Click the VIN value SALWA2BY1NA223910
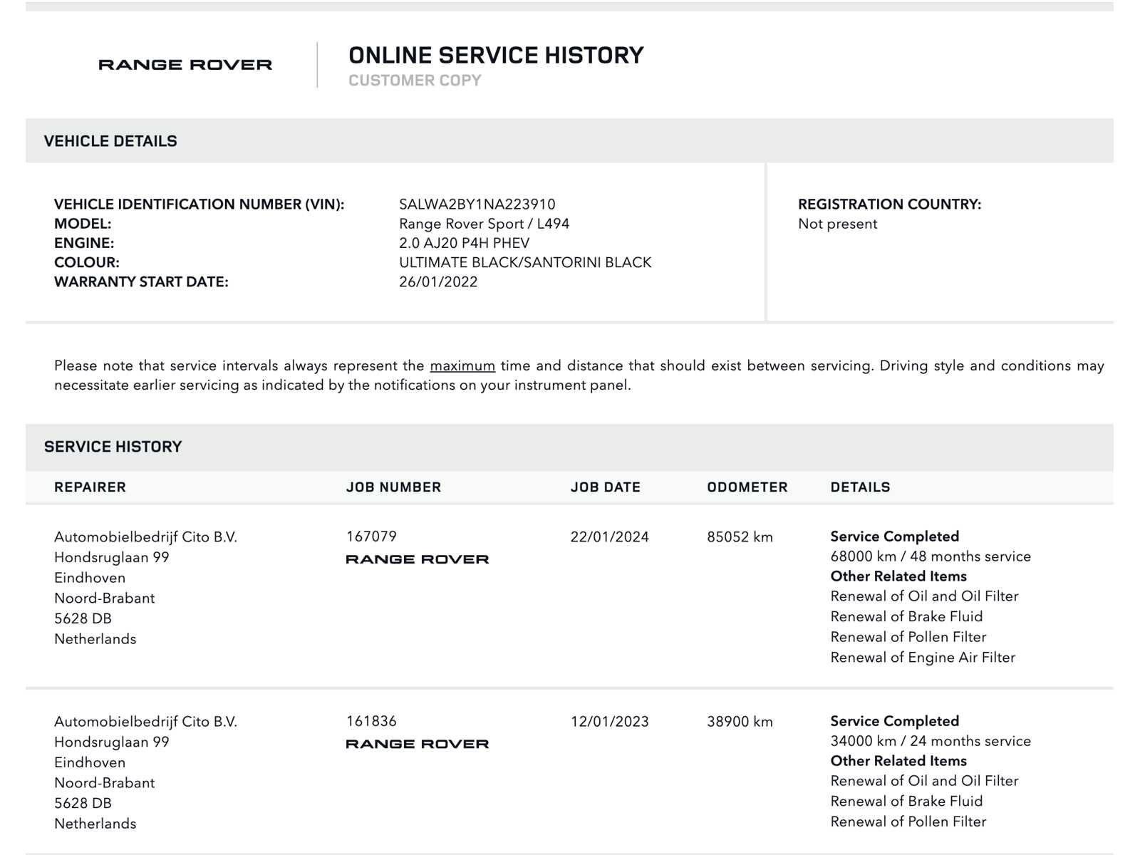Viewport: 1140px width, 855px height. pos(477,204)
